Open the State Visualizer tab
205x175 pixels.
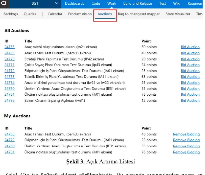tap(178, 14)
